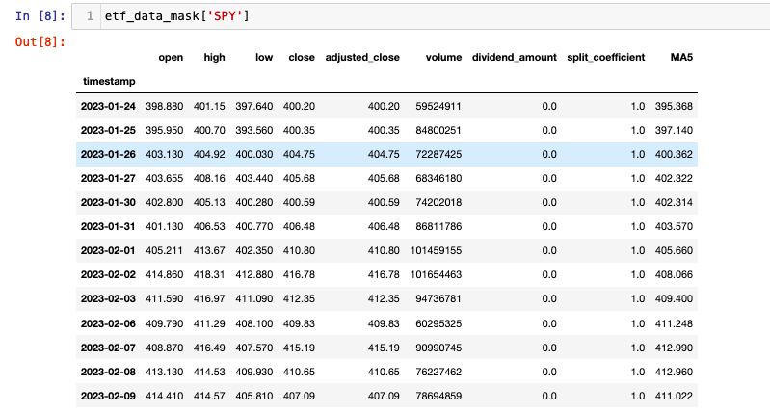Click high value 413.67
The height and width of the screenshot is (412, 770).
209,250
